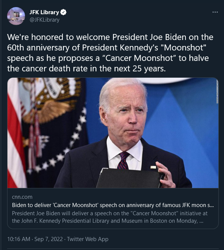Click the Twitter Web App source label
The image size is (224, 250).
88,239
